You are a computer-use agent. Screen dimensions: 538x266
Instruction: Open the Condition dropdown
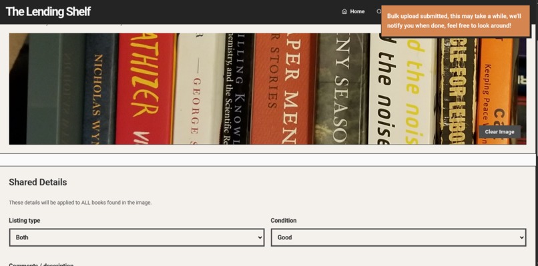pyautogui.click(x=398, y=237)
